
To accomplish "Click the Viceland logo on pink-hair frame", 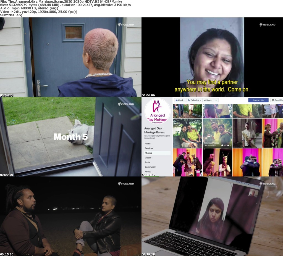I will coord(126,25).
